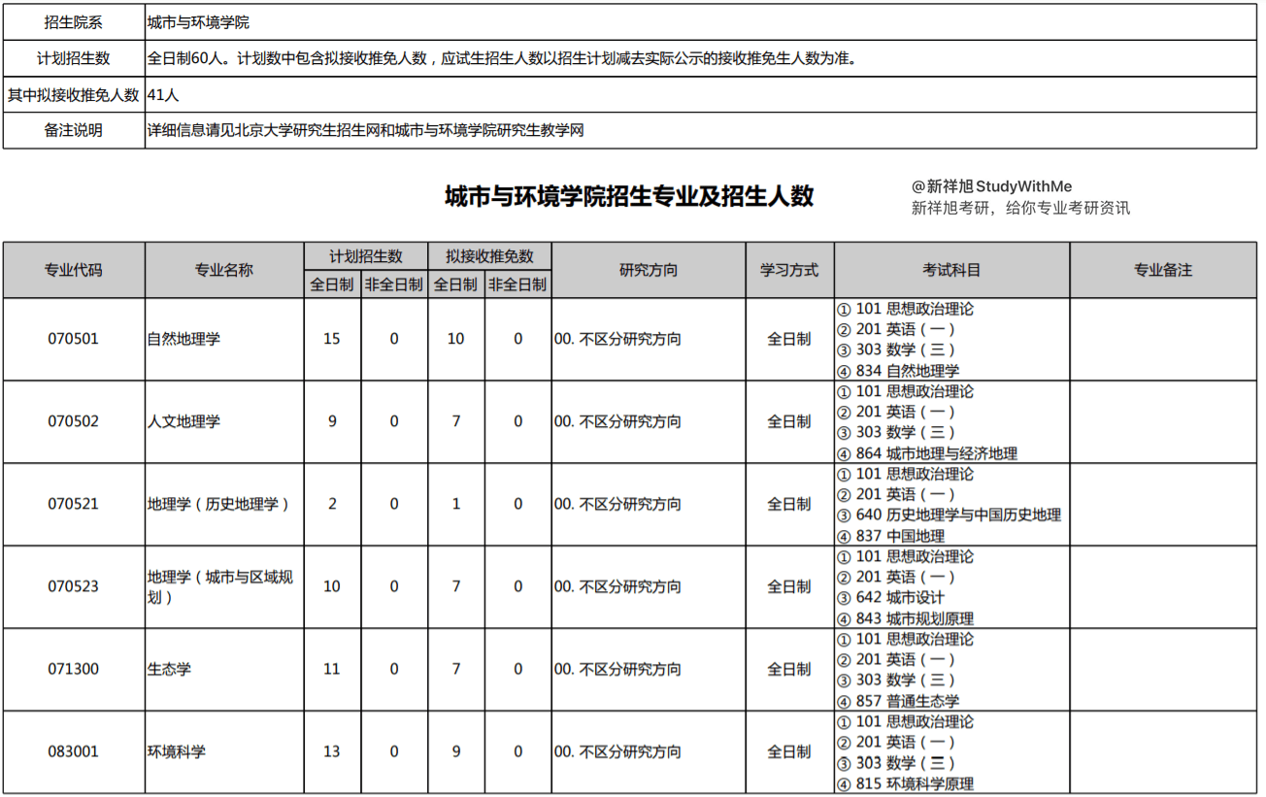This screenshot has width=1266, height=797.
Task: Select the 计划招生数 merged header cell
Action: tap(366, 256)
